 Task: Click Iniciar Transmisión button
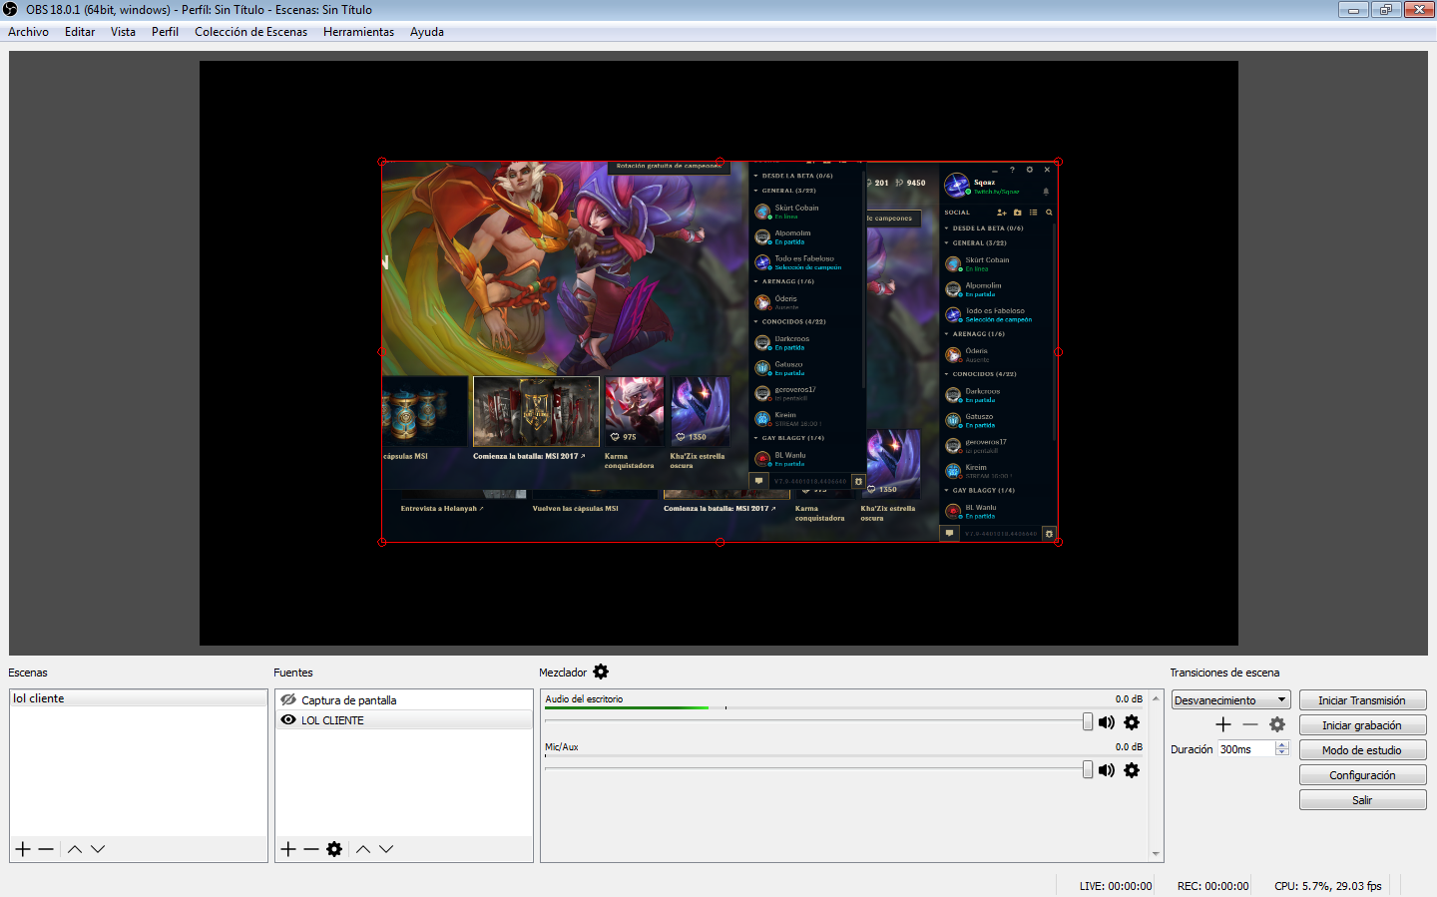(1362, 700)
